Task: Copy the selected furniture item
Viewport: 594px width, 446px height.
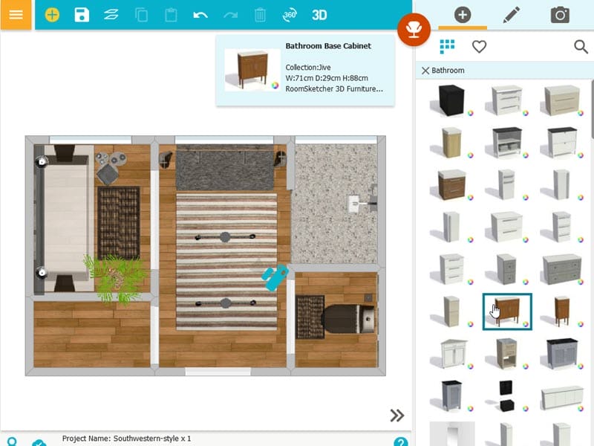Action: click(141, 14)
